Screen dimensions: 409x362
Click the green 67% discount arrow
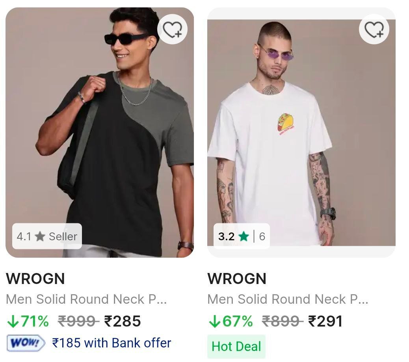[x=214, y=321]
